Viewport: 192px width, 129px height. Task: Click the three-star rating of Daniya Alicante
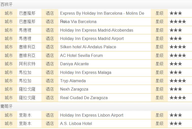(x=176, y=64)
